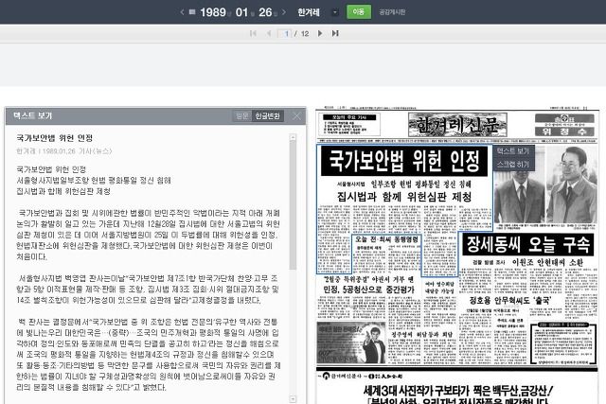Click the 한겨레 newspaper name selector
Screen dimensions: 606x404
tap(309, 12)
